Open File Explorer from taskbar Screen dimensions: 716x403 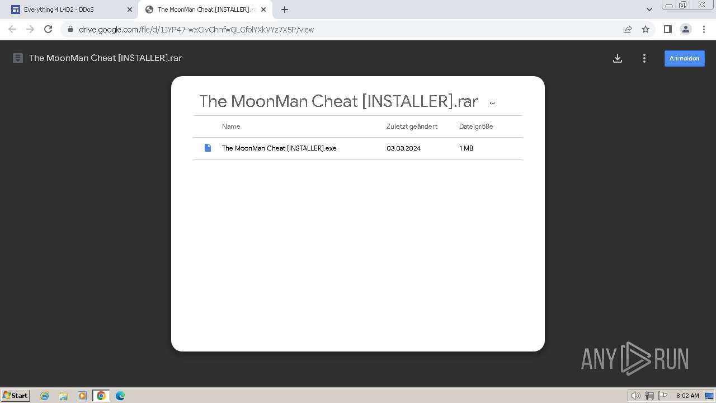(x=63, y=396)
